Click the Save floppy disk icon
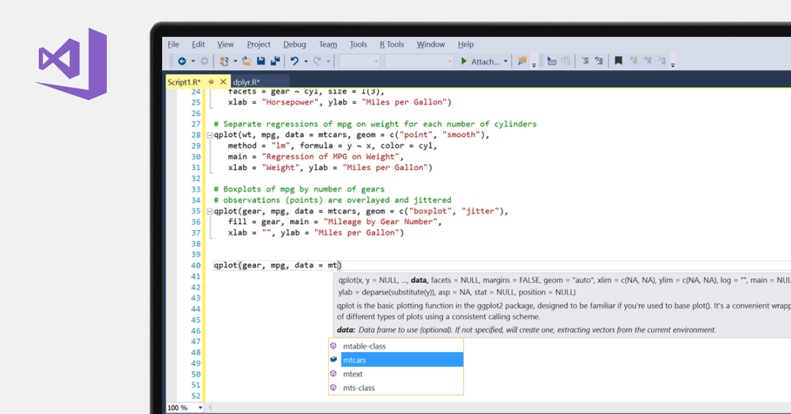This screenshot has width=791, height=414. click(261, 61)
